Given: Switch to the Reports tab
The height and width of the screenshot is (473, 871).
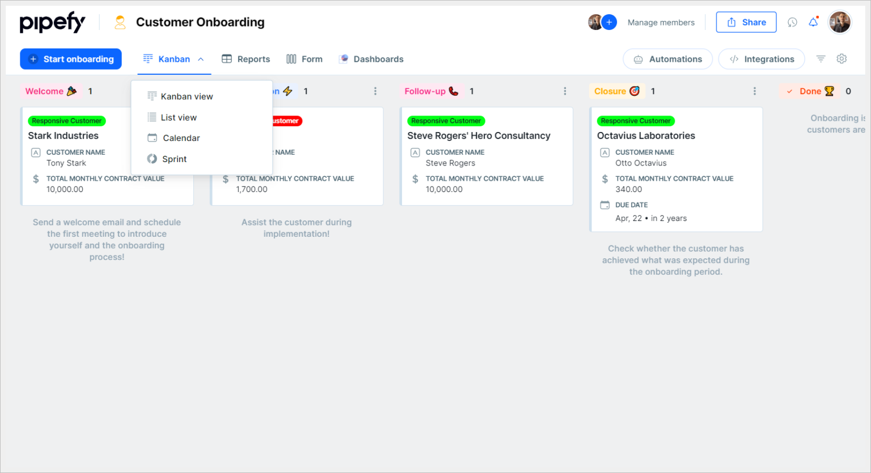Looking at the screenshot, I should [x=246, y=59].
